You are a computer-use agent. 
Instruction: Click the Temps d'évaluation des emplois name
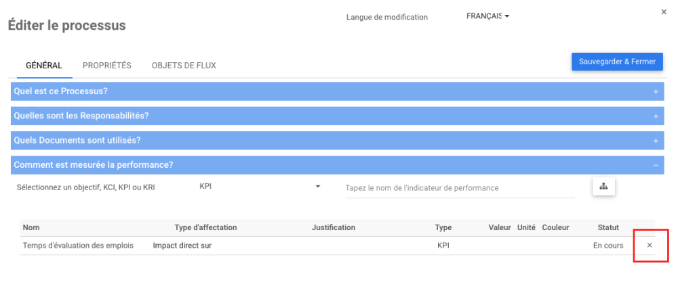point(78,246)
